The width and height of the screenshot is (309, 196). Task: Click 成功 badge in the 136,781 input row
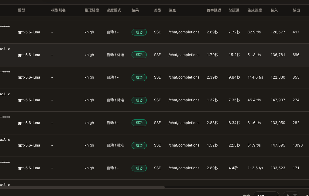(x=139, y=55)
